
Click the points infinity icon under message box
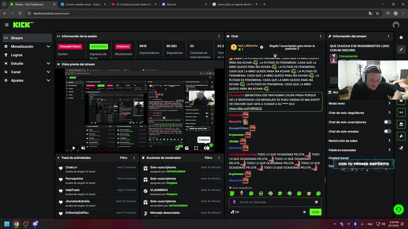coord(235,212)
